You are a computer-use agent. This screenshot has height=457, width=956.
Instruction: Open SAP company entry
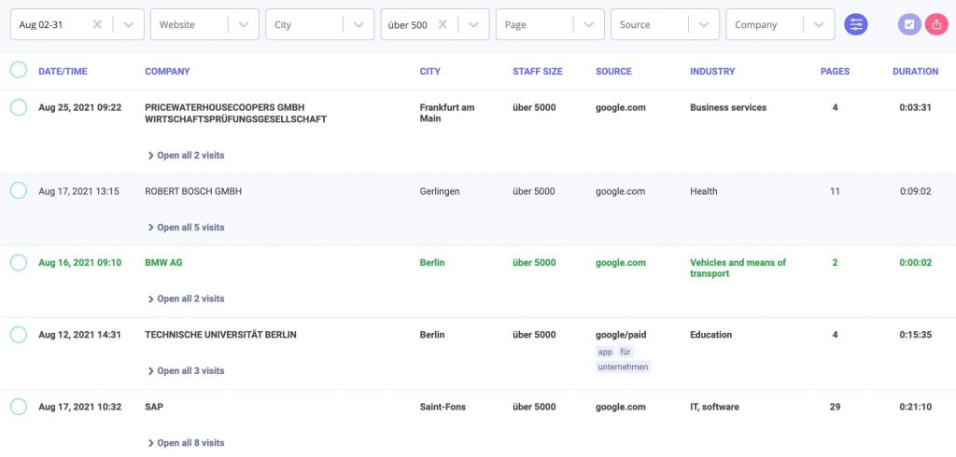[x=154, y=407]
